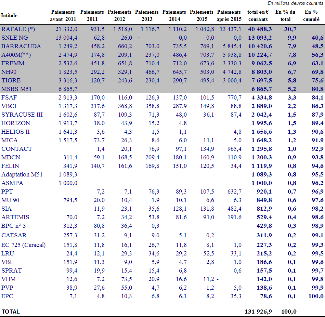This screenshot has height=317, width=325.
Task: Select the RAFALE total cell 40 488,3
Action: pos(260,29)
